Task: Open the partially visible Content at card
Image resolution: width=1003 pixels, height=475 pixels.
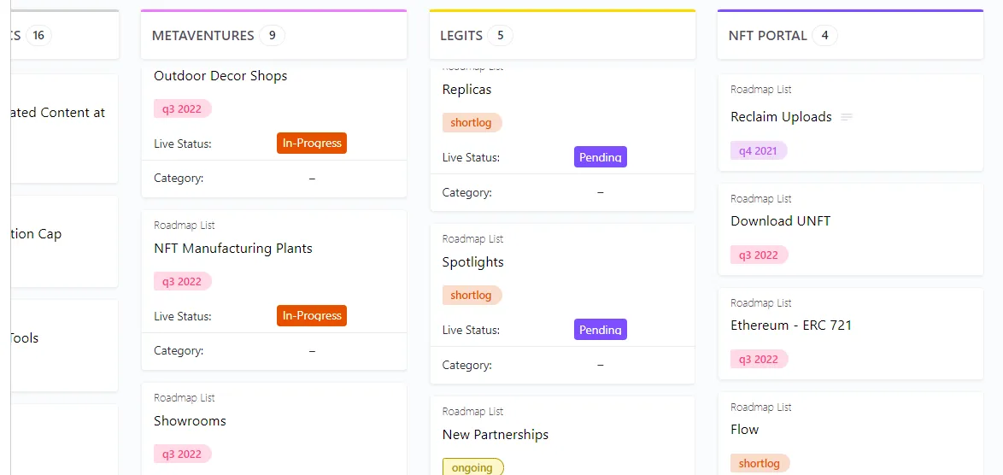Action: tap(64, 128)
